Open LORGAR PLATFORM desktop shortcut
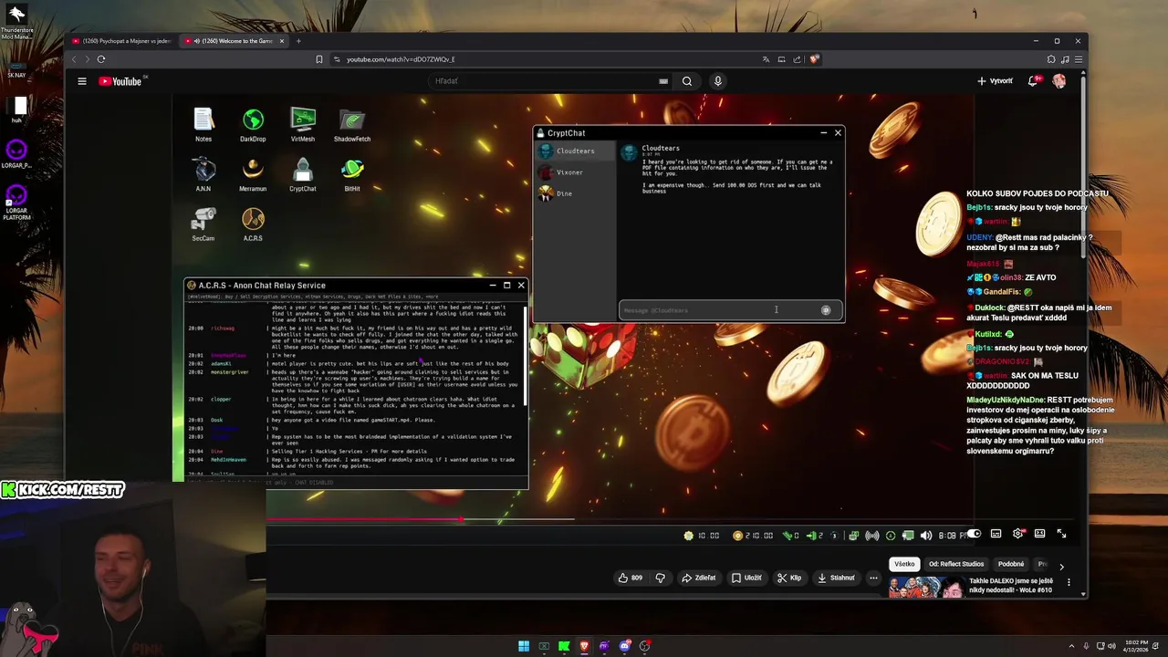This screenshot has height=657, width=1168. (16, 203)
